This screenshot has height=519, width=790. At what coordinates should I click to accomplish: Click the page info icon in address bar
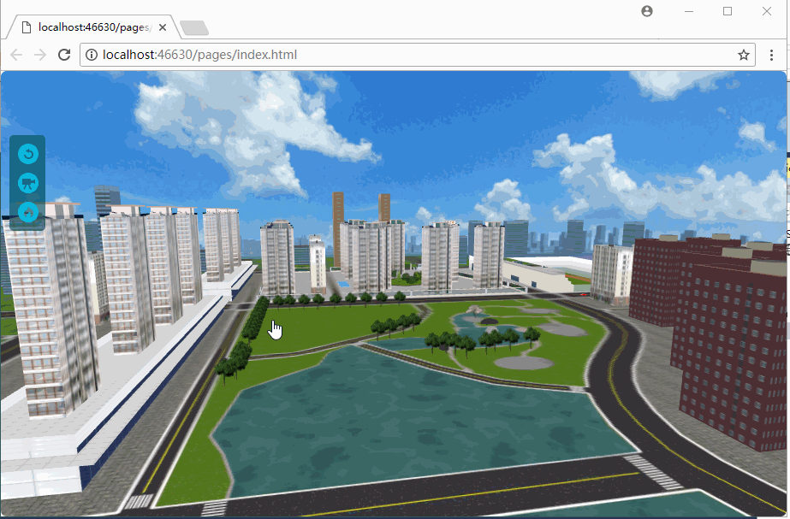pyautogui.click(x=91, y=55)
